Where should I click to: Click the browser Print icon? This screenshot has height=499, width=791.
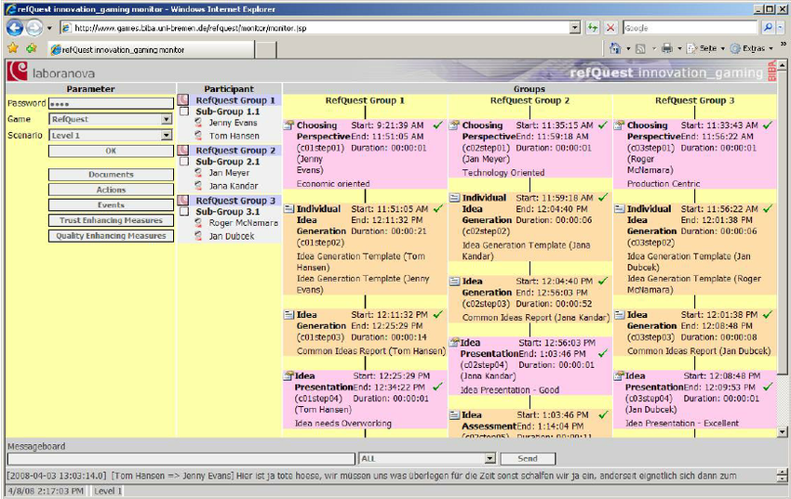pyautogui.click(x=666, y=48)
